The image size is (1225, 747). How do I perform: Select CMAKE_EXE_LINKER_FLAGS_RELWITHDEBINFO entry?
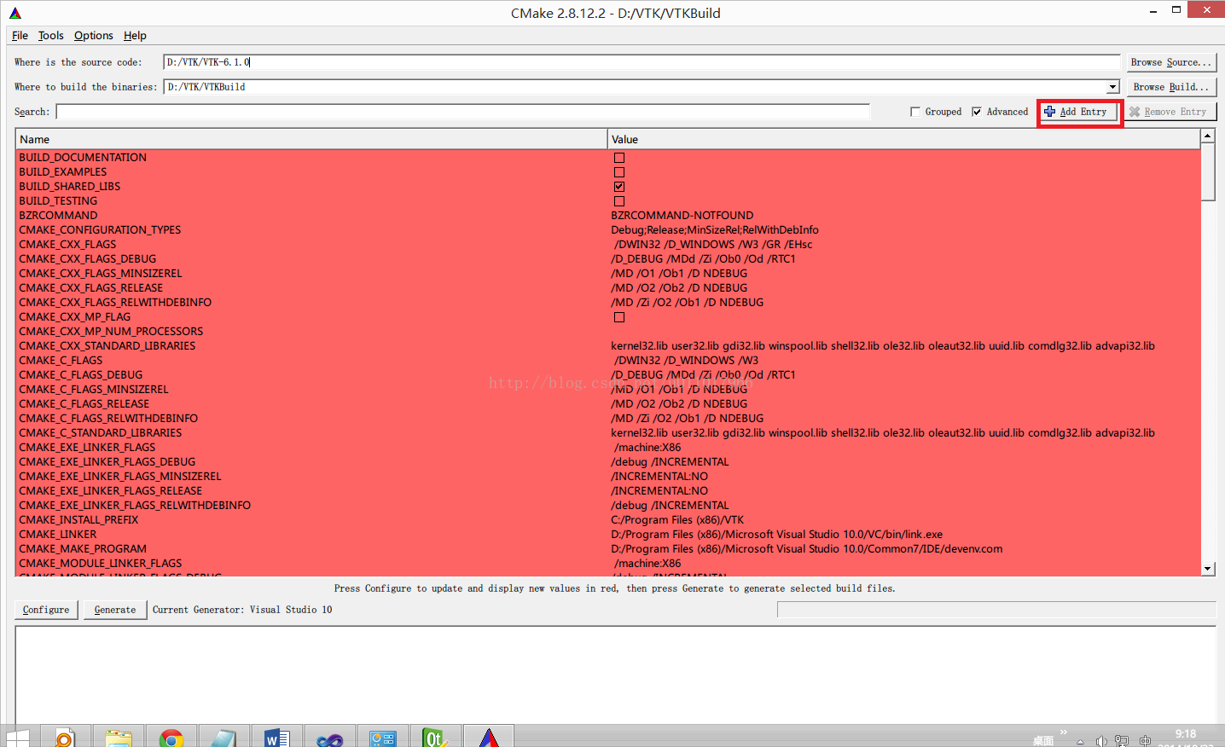tap(135, 506)
